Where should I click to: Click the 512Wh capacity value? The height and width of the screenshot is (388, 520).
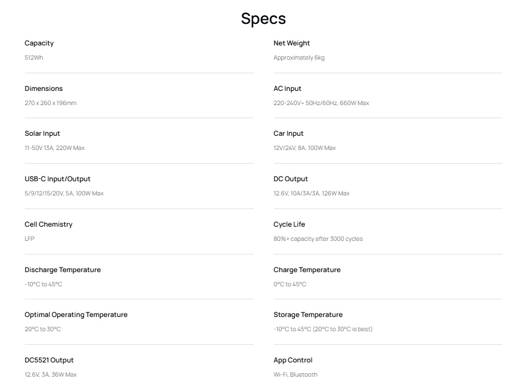[34, 57]
